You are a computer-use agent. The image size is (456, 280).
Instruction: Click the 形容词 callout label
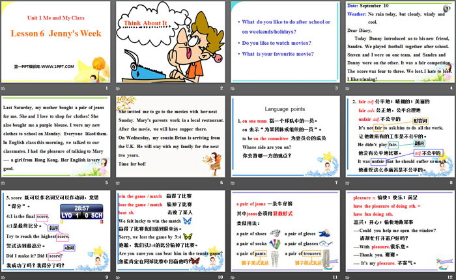pos(420,121)
